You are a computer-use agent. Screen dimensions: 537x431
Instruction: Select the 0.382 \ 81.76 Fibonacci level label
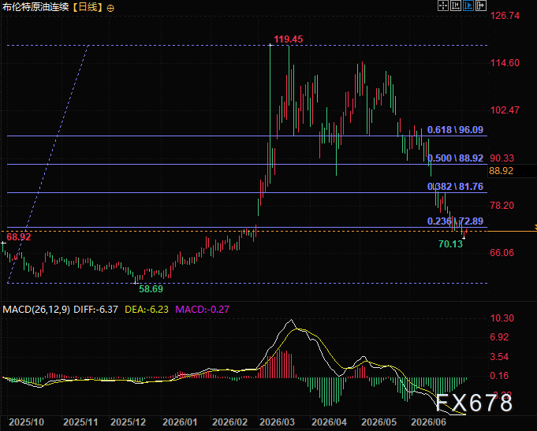coord(455,187)
